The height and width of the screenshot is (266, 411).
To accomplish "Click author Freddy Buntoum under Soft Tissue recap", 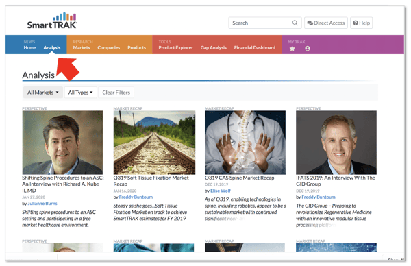I will tap(136, 197).
